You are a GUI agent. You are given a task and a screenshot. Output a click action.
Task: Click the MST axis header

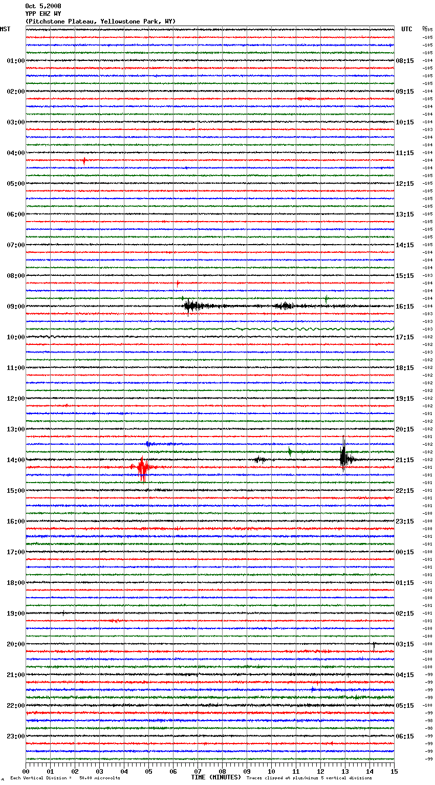click(x=5, y=29)
